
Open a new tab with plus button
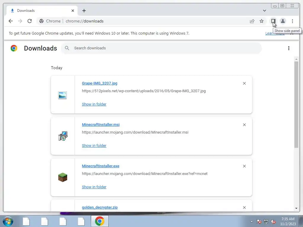[x=84, y=11]
